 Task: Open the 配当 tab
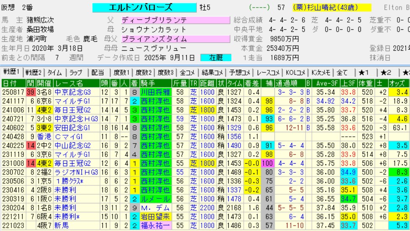(x=98, y=72)
